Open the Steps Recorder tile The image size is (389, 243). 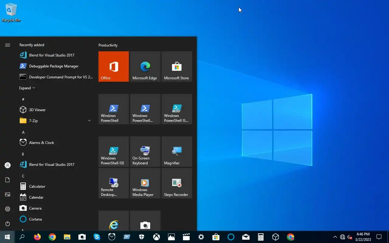tap(177, 183)
